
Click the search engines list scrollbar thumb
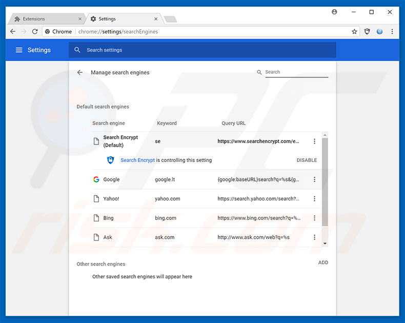point(325,182)
